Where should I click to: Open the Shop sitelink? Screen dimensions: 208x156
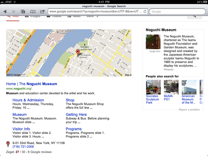coord(70,100)
